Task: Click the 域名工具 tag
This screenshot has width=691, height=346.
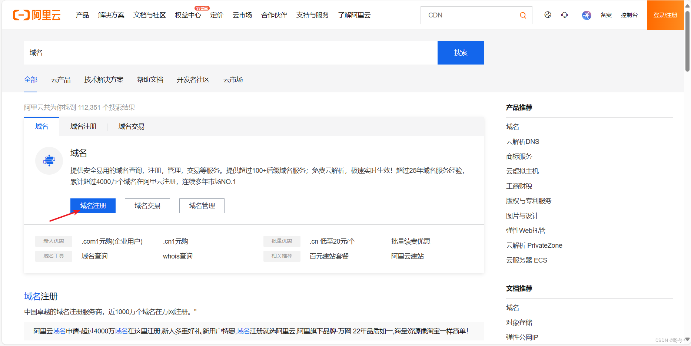Action: tap(54, 256)
